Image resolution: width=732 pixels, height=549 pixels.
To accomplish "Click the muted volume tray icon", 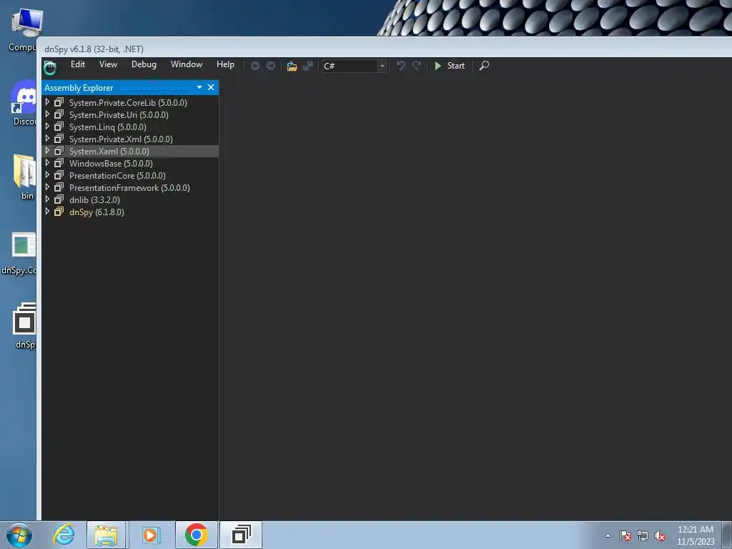I will pos(660,536).
